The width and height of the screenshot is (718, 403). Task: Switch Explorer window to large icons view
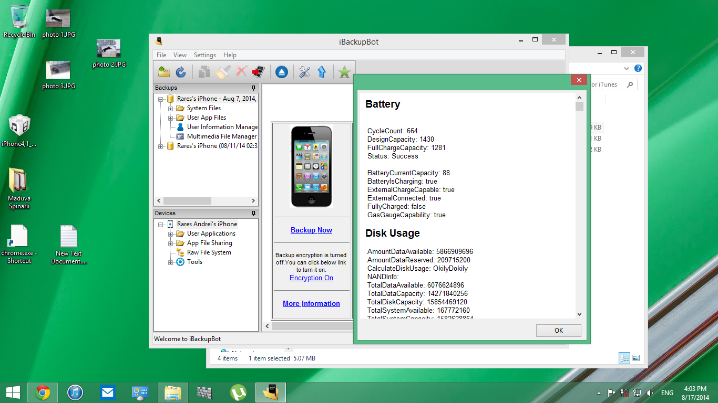click(636, 358)
